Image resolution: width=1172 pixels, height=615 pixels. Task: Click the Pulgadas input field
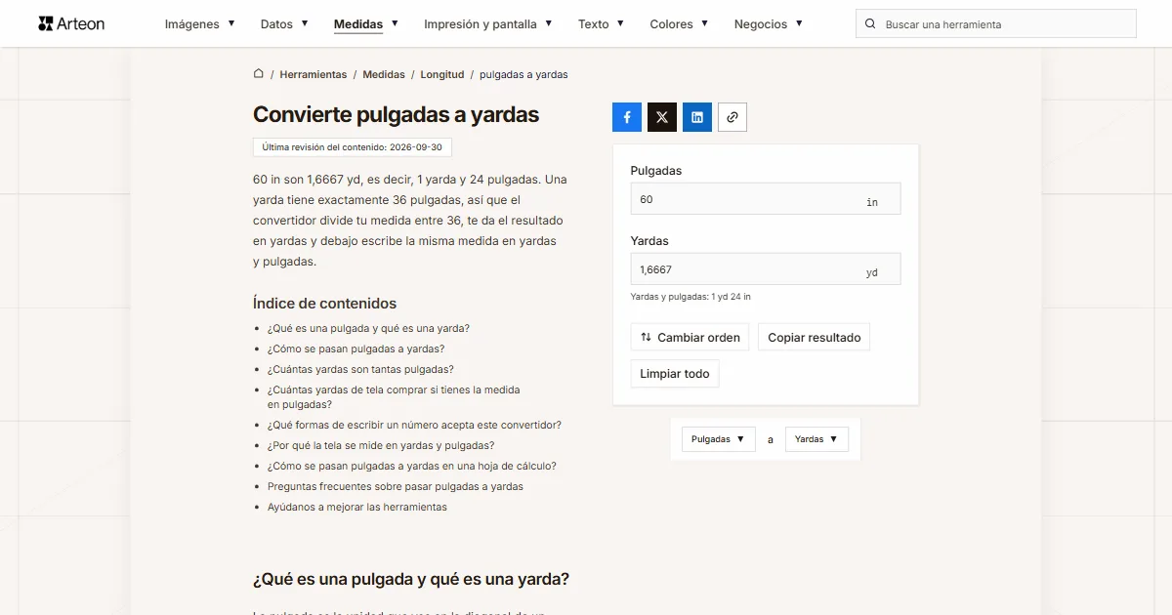[766, 199]
